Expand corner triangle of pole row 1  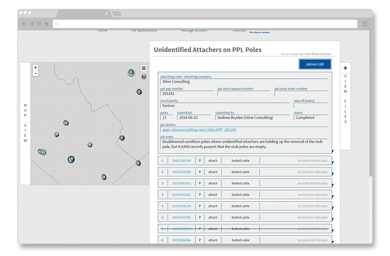coord(333,163)
